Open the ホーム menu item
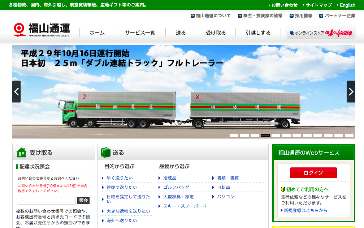364x228 pixels. pos(97,33)
